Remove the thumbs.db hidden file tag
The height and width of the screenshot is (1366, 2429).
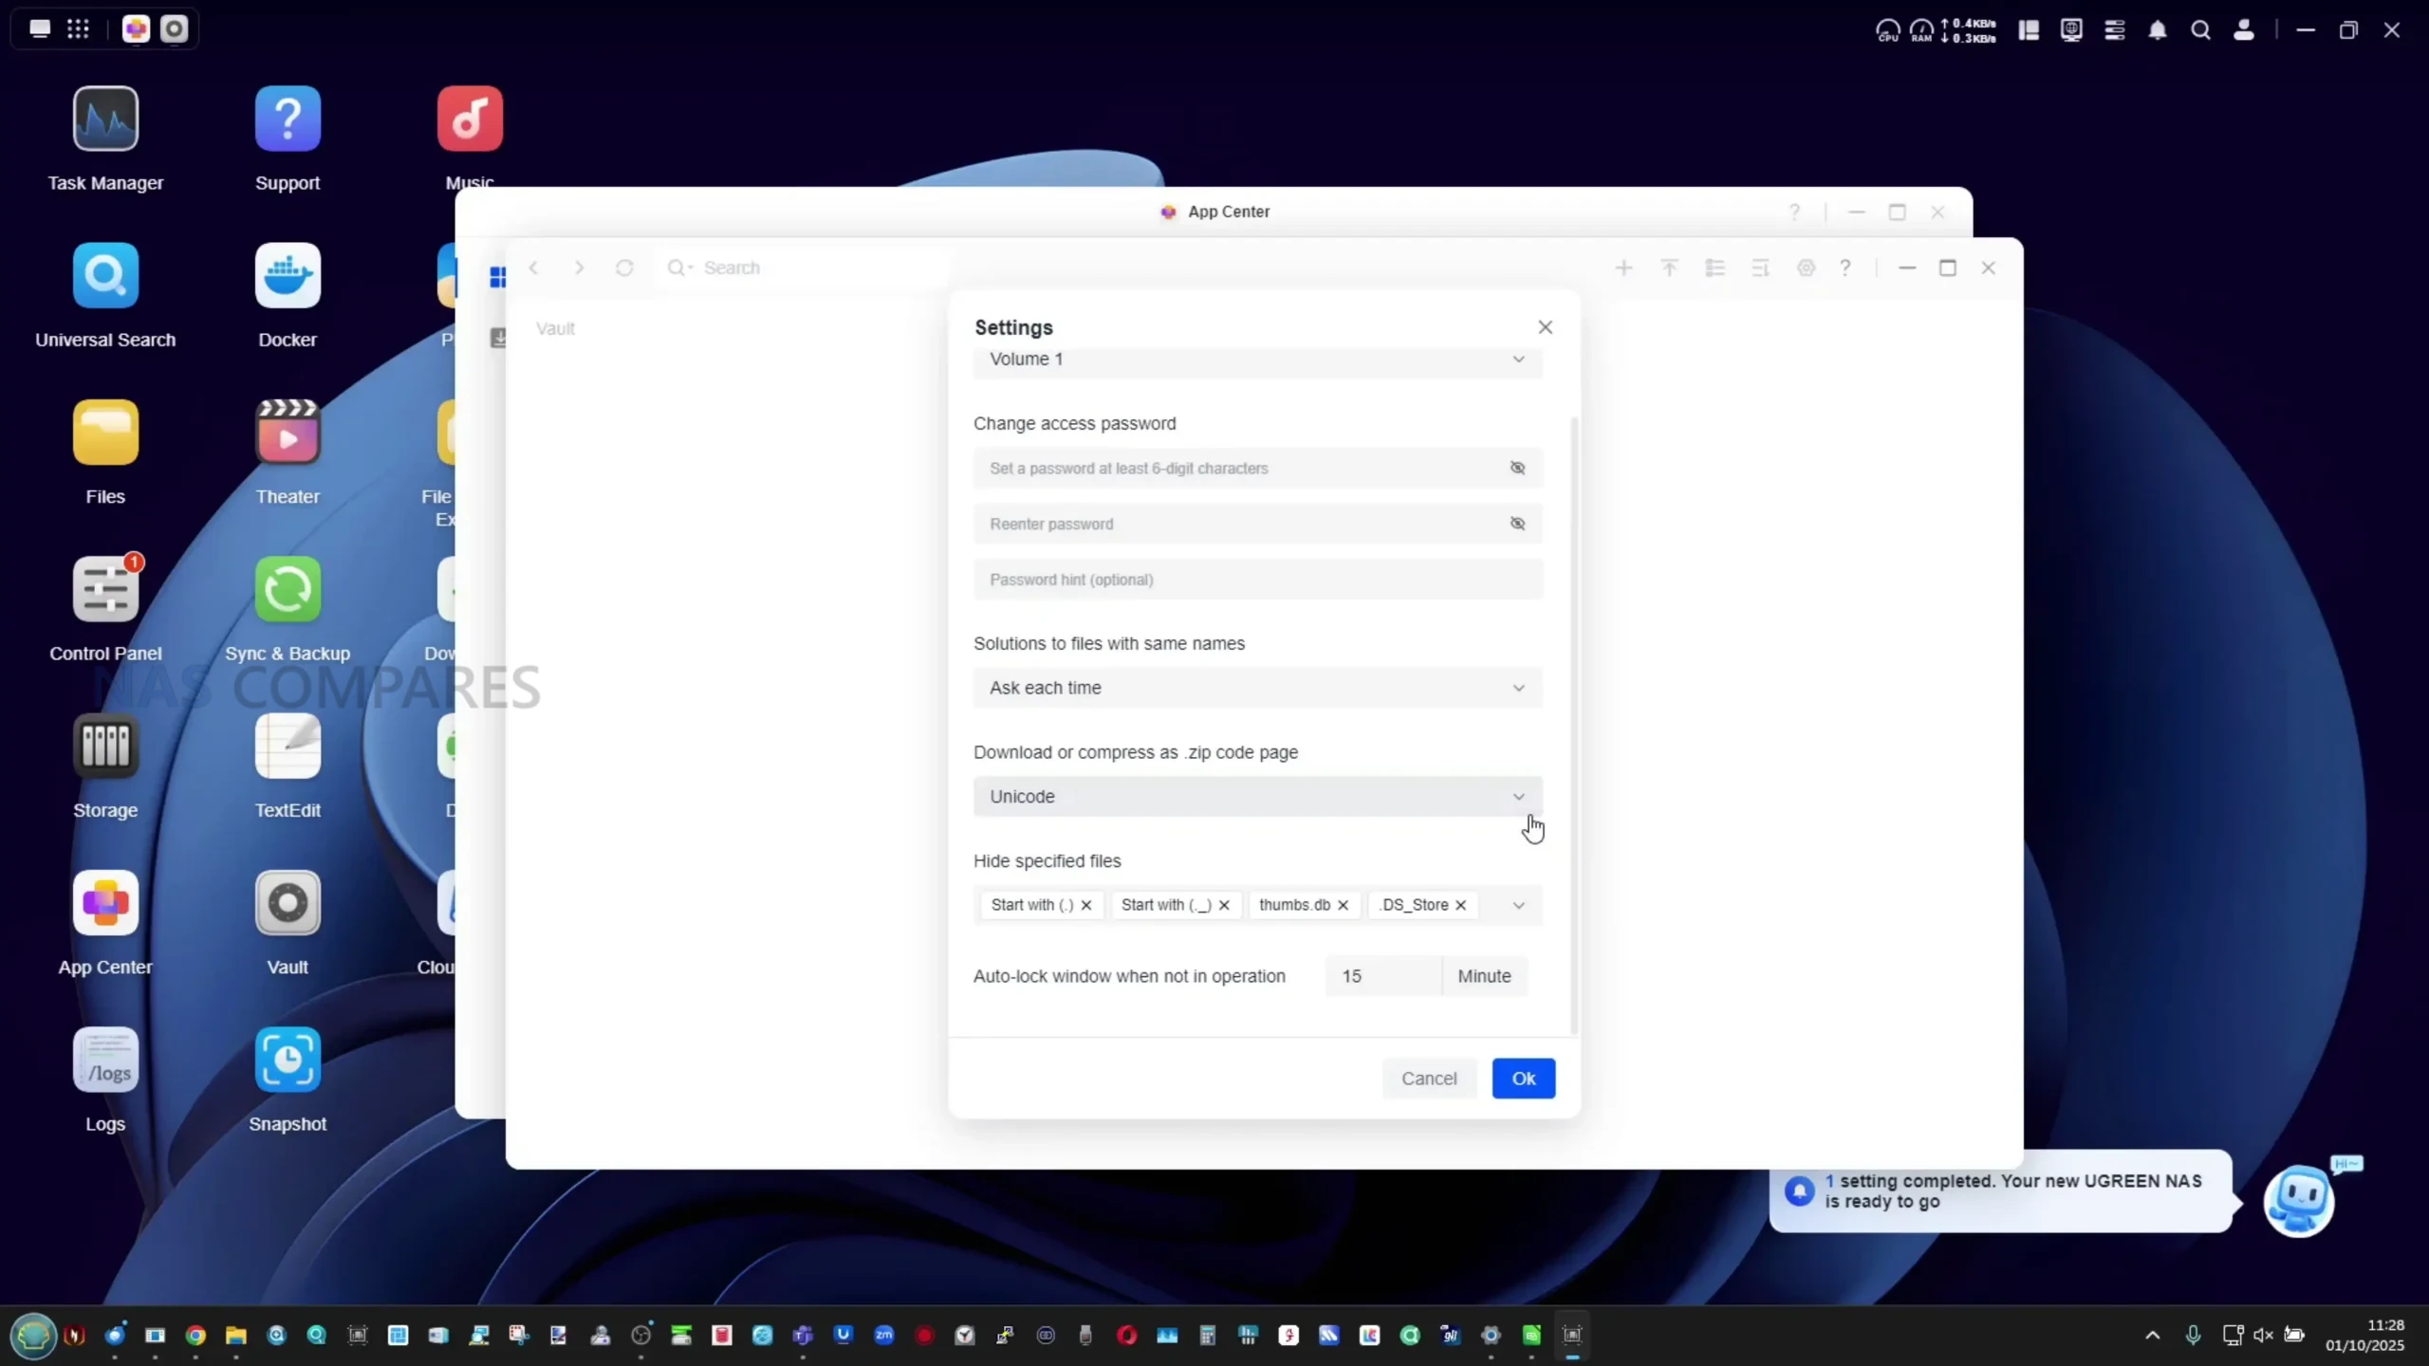pos(1343,905)
